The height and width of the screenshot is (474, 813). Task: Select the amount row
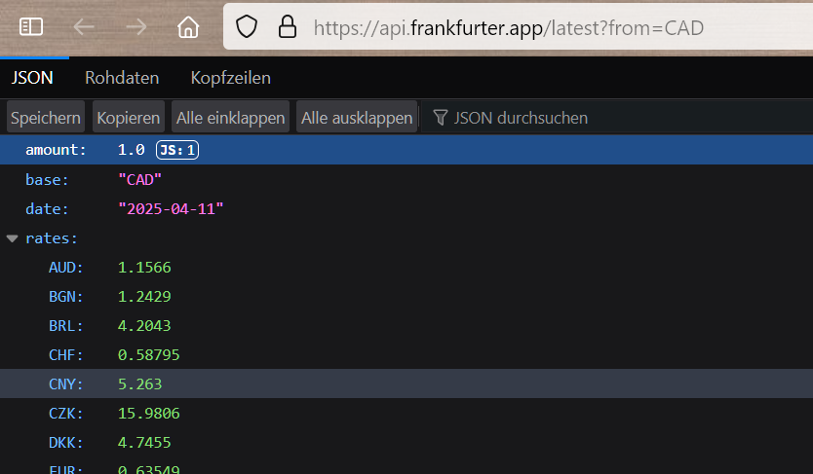click(x=406, y=150)
